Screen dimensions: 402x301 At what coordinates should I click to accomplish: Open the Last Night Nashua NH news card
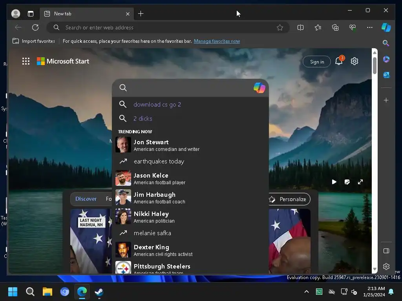tap(91, 241)
